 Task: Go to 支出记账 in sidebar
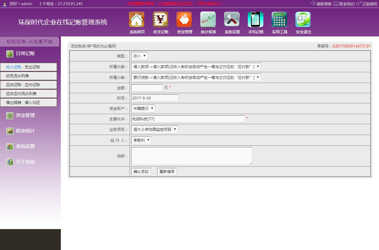tap(32, 67)
